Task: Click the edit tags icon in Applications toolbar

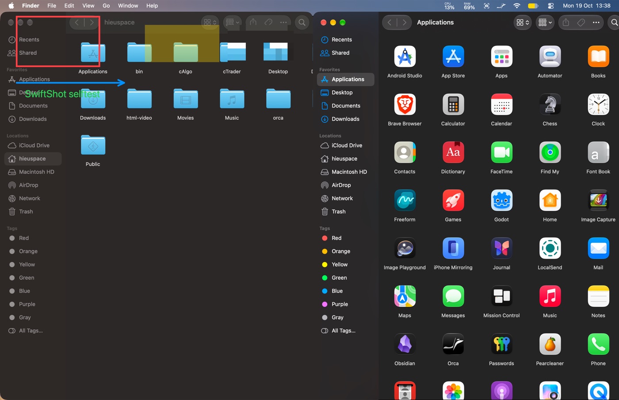Action: click(581, 22)
